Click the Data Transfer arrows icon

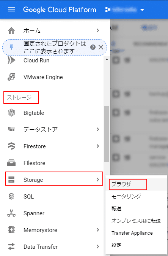click(11, 246)
